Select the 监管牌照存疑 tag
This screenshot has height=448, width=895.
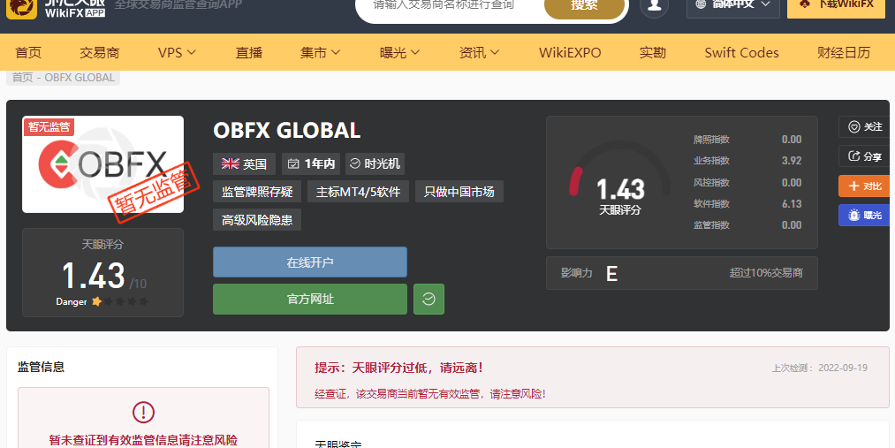[257, 192]
